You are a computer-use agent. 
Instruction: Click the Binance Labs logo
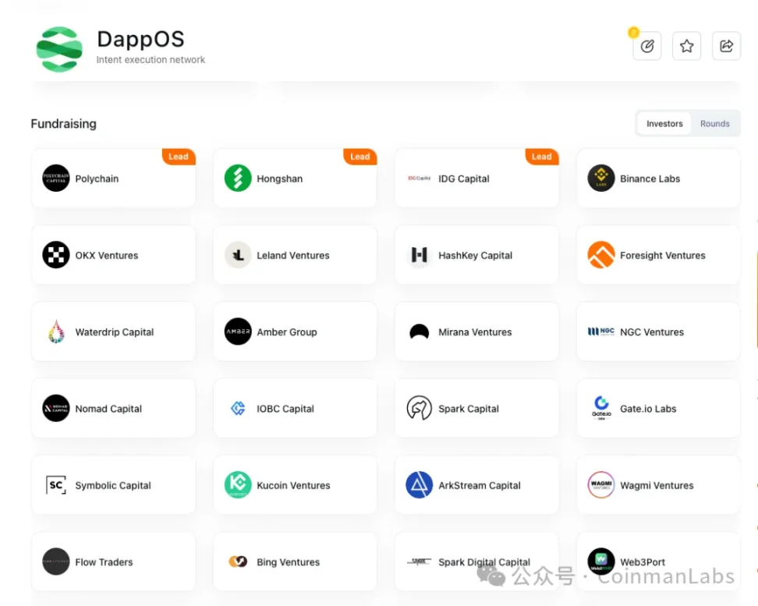click(601, 179)
